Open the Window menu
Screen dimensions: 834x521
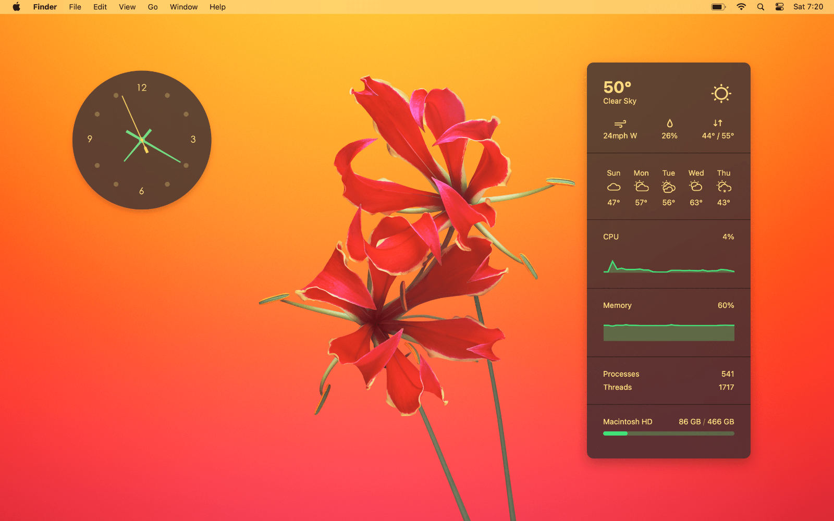coord(183,7)
